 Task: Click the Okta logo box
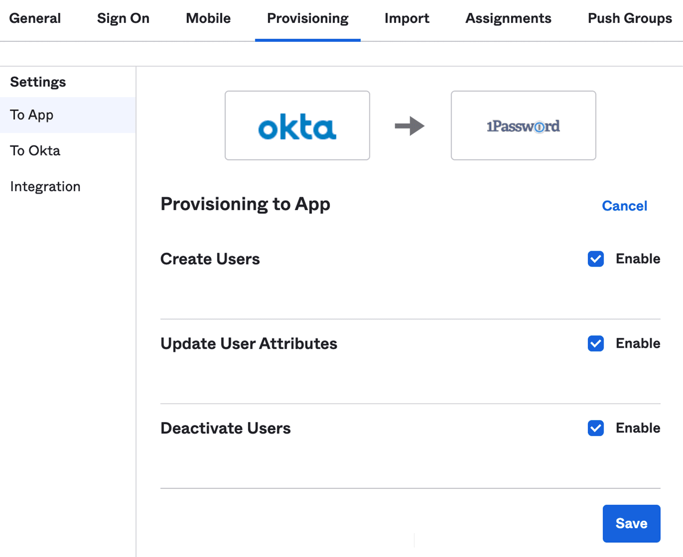(x=297, y=126)
